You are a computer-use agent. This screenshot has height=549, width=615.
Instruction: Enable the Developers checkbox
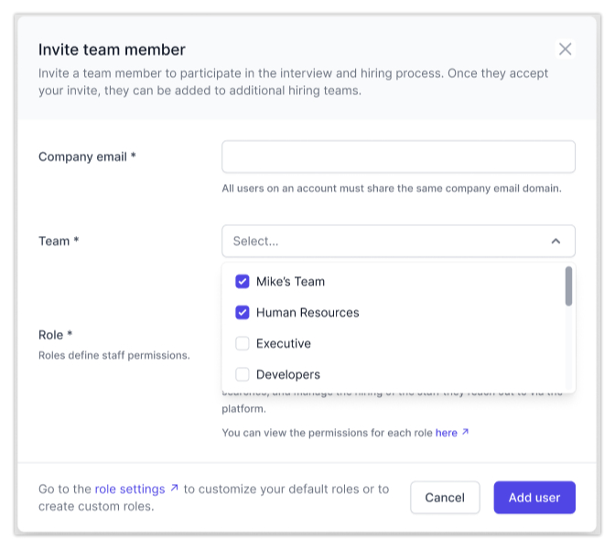(243, 375)
